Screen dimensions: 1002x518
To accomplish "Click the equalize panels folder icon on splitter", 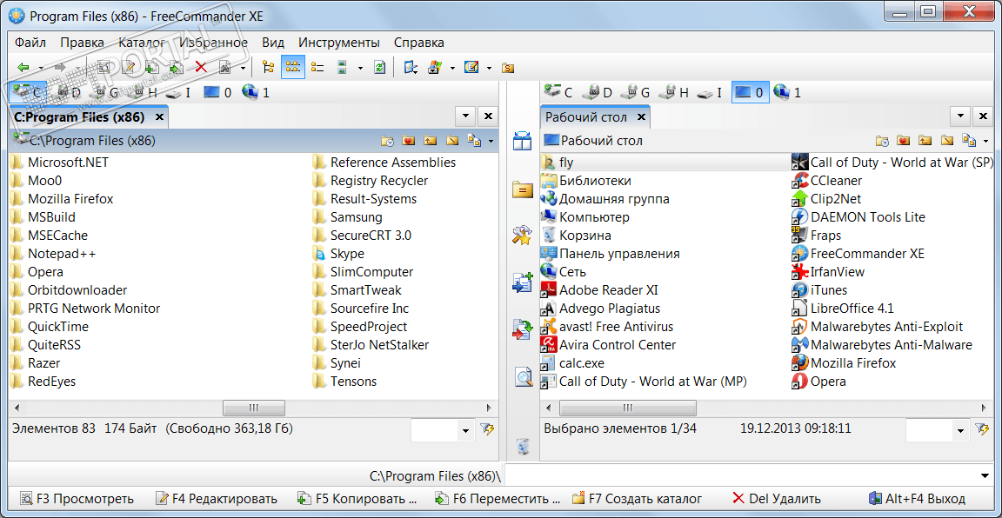I will pyautogui.click(x=523, y=189).
